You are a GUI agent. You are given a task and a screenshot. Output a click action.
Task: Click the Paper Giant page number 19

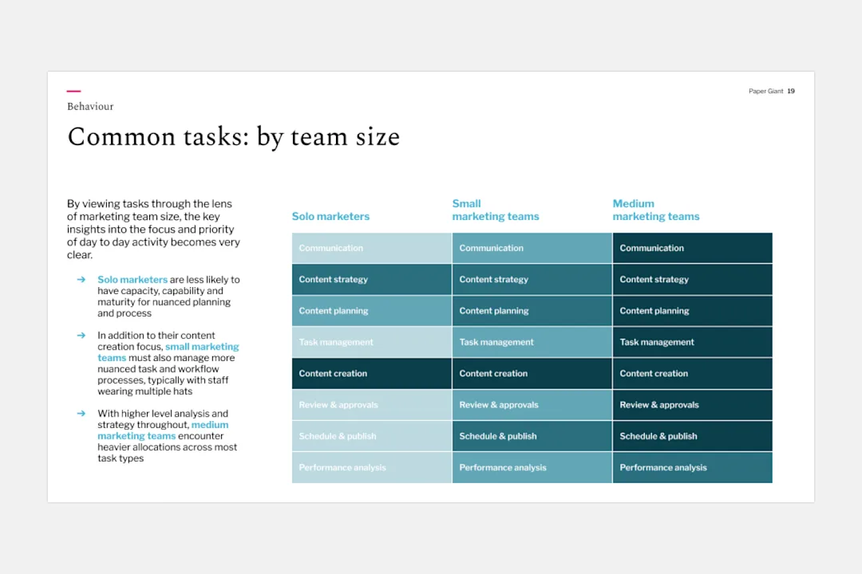790,91
